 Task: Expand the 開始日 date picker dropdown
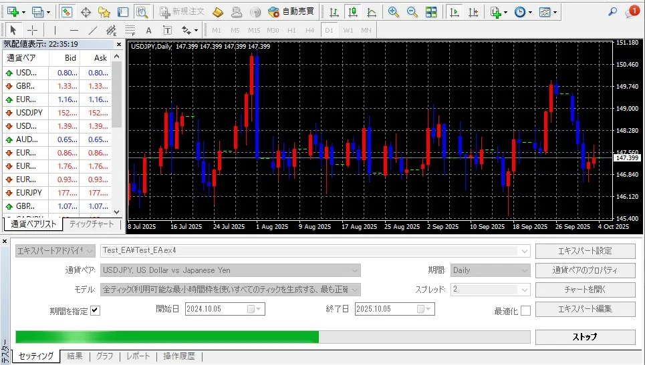point(259,309)
